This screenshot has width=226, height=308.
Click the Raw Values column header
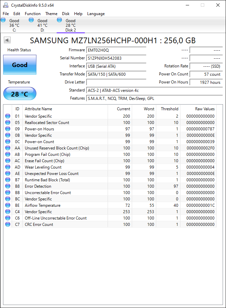tap(205, 109)
